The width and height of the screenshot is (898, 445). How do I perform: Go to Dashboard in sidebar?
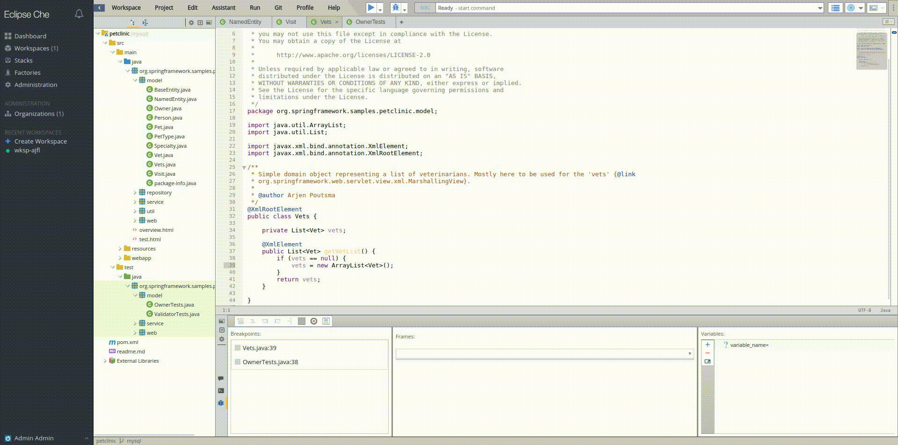click(30, 36)
